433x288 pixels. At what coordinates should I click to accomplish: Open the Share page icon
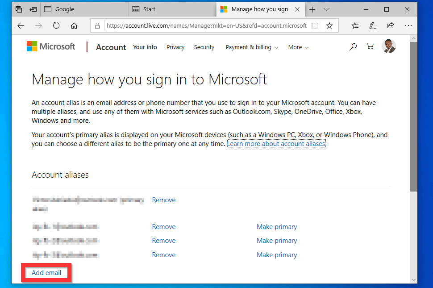tap(391, 26)
